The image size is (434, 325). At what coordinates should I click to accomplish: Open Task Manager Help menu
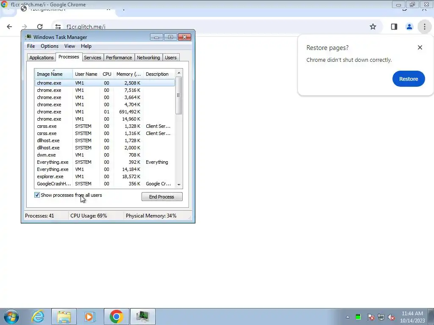(x=86, y=46)
